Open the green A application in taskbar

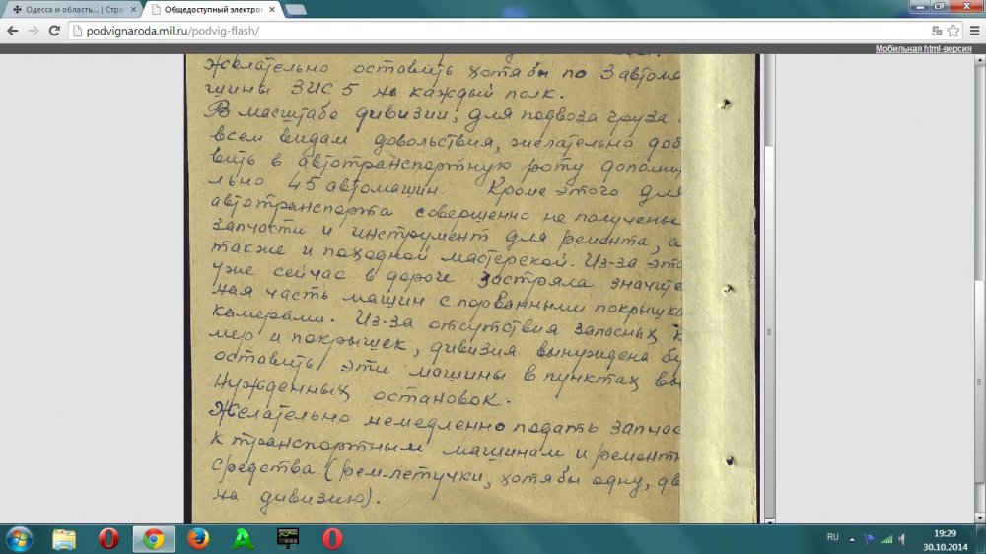[243, 538]
